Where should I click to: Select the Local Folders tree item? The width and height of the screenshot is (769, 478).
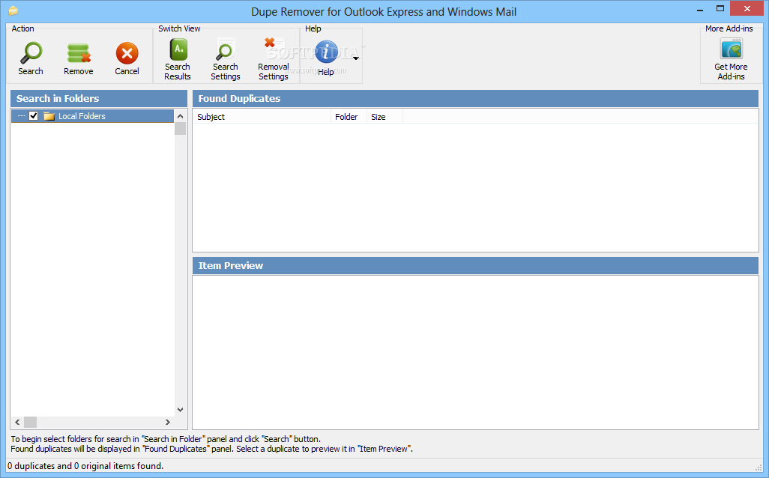pos(92,116)
